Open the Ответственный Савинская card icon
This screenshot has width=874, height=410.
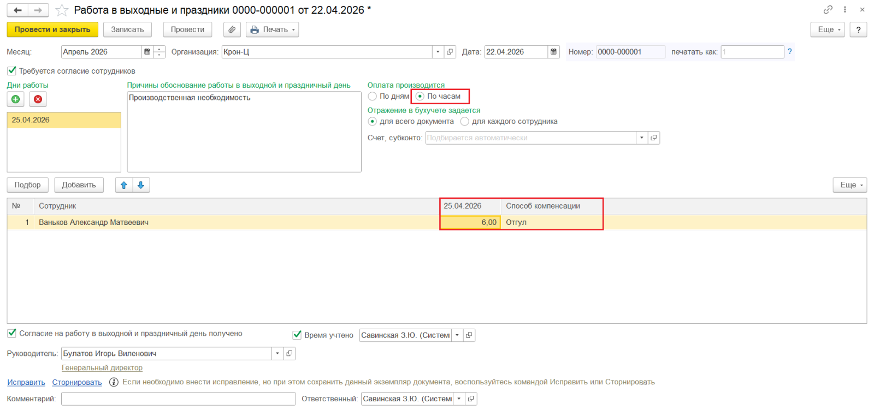point(471,399)
